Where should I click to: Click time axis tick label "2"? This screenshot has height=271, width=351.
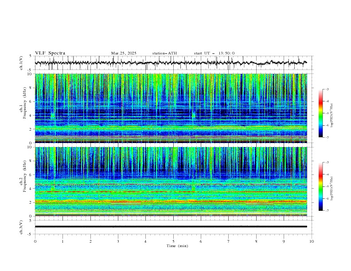point(90,241)
